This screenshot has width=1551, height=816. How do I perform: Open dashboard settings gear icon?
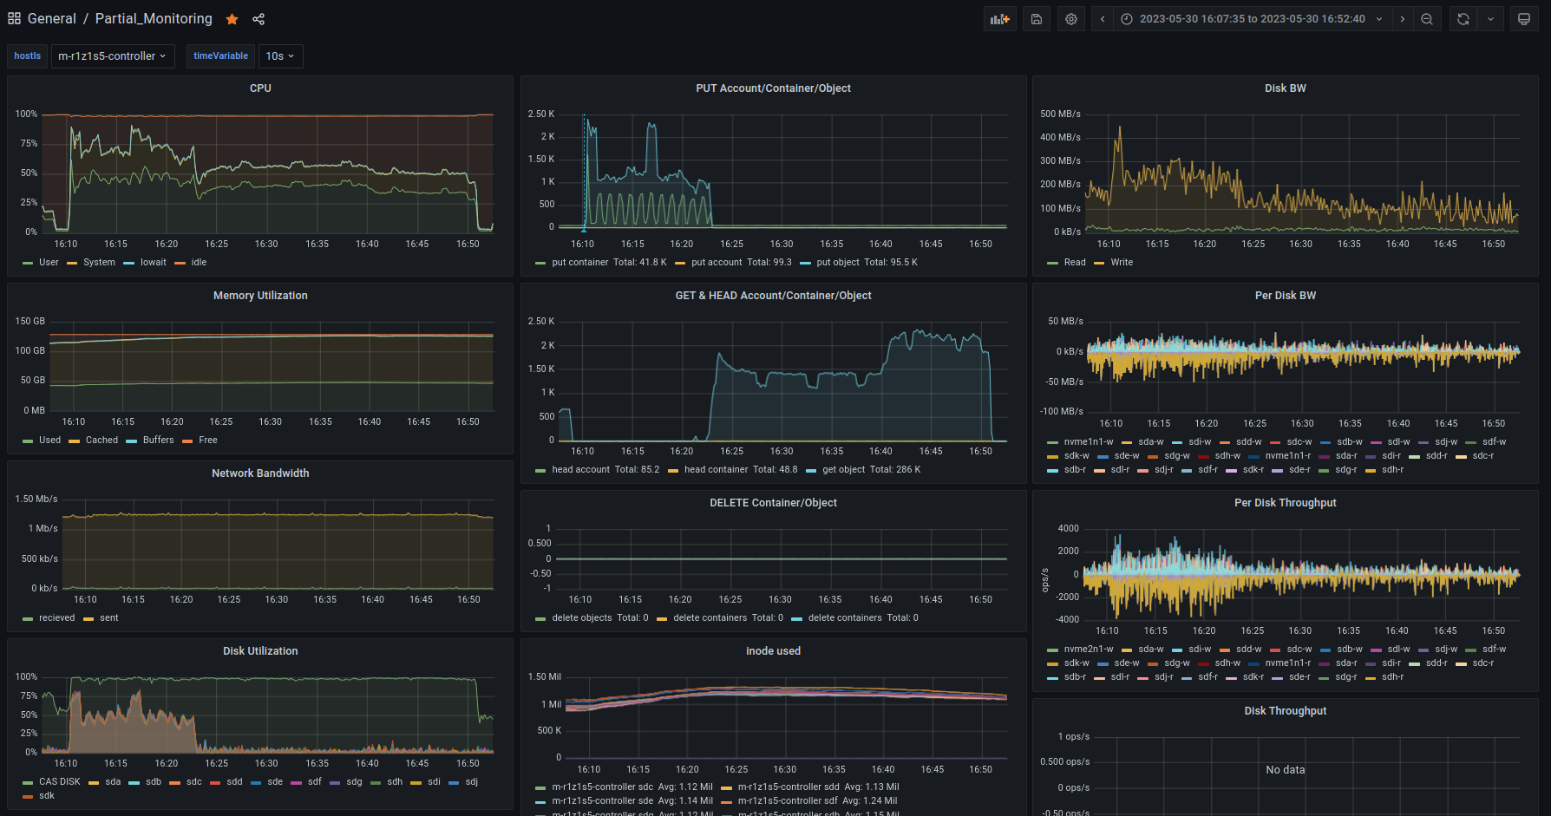pyautogui.click(x=1071, y=19)
